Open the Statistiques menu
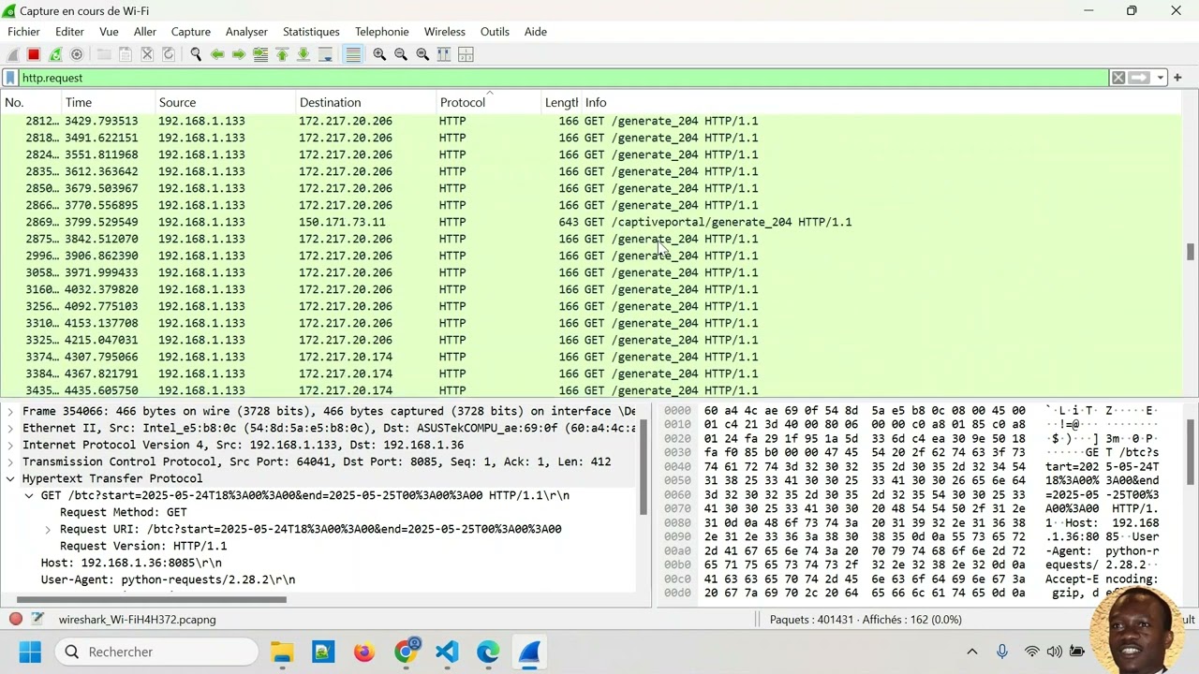This screenshot has width=1199, height=674. pos(311,32)
